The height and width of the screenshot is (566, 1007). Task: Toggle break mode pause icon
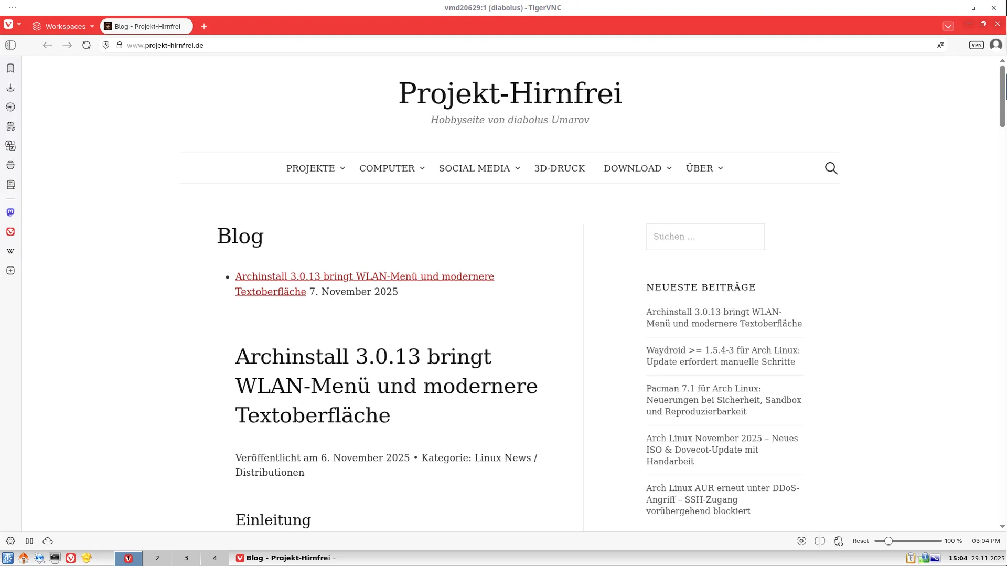pos(29,541)
